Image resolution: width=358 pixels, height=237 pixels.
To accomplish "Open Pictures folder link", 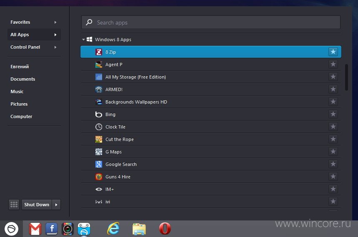I will click(19, 104).
